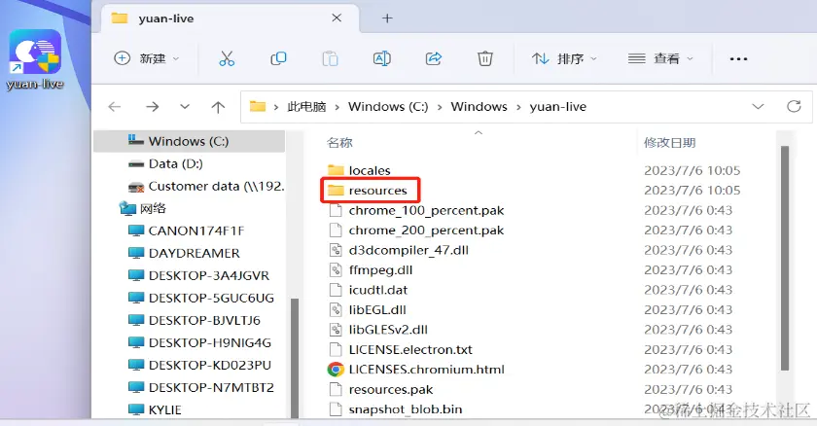Viewport: 817px width, 426px height.
Task: Expand the chevron after Windows (C:) in the path
Action: click(x=440, y=107)
